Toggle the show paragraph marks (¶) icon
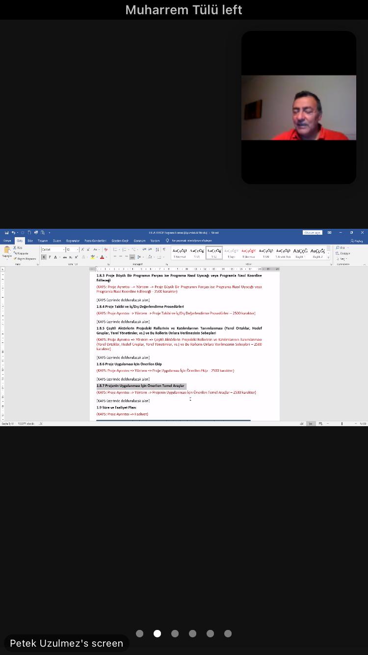The height and width of the screenshot is (655, 368). pyautogui.click(x=164, y=249)
